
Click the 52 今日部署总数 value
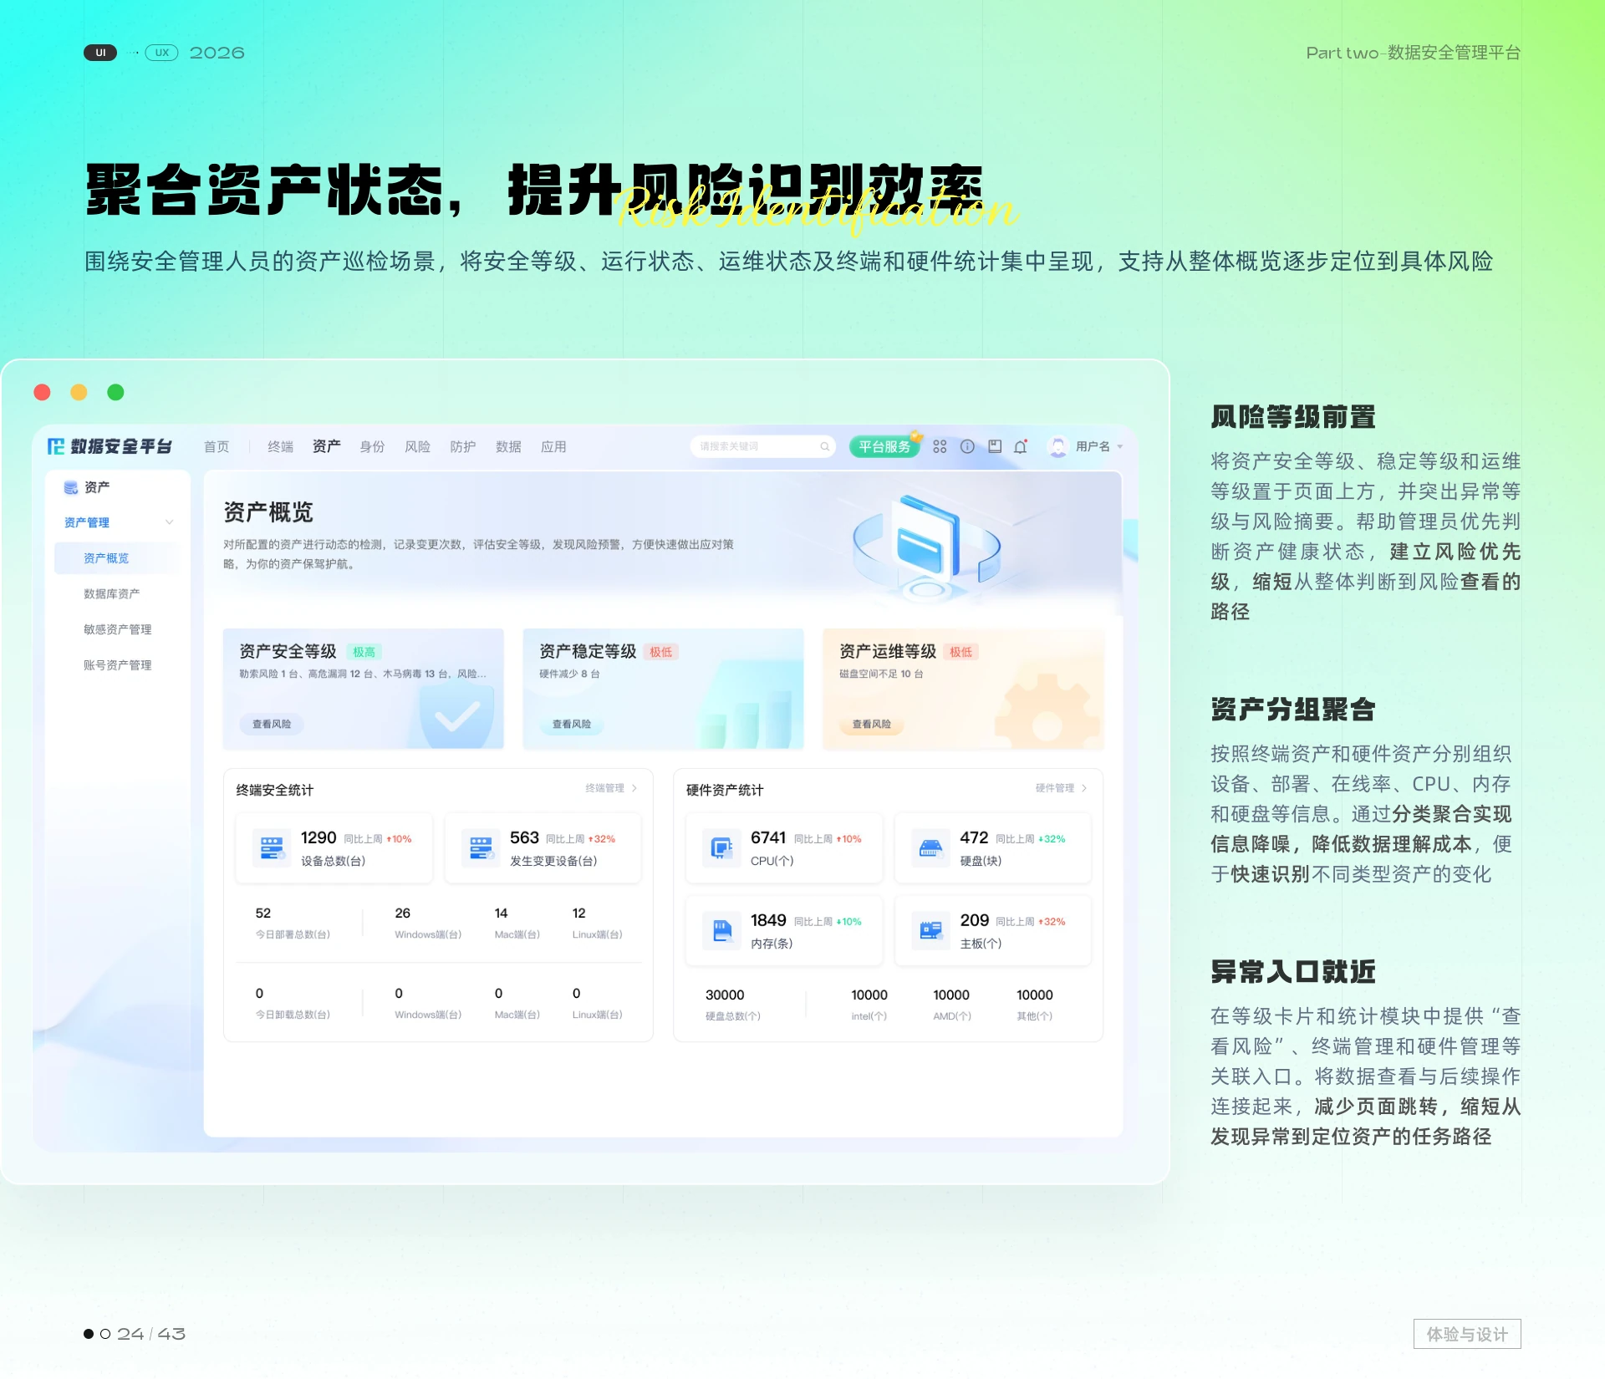(x=263, y=913)
